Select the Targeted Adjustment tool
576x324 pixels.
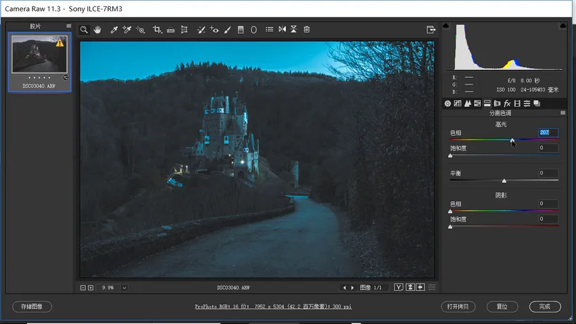pos(141,30)
